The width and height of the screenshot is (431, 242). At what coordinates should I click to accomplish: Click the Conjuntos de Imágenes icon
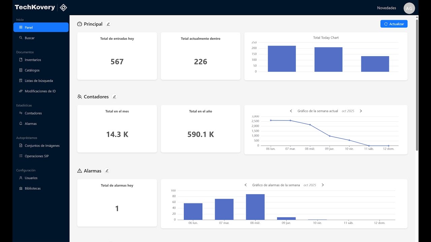[x=21, y=146]
